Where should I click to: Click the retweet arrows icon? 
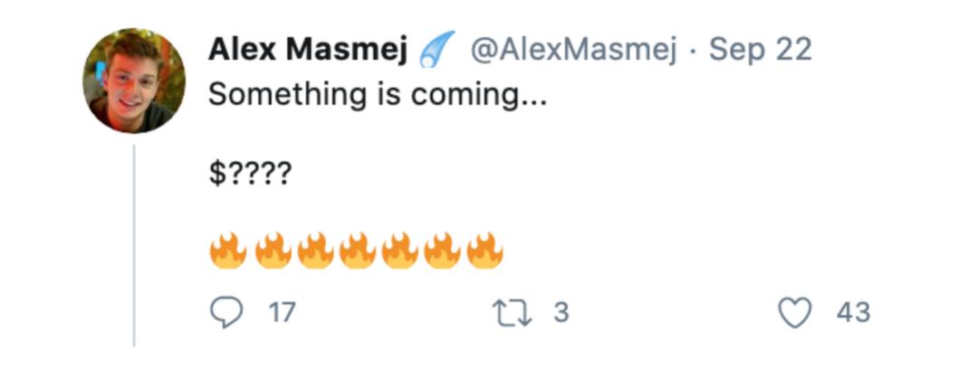pos(512,313)
